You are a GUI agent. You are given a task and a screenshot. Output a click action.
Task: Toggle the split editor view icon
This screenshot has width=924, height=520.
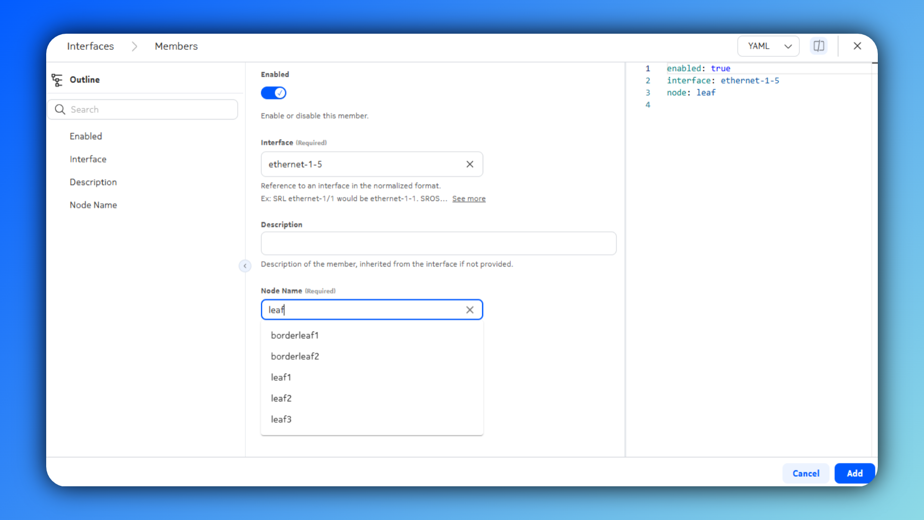point(819,46)
